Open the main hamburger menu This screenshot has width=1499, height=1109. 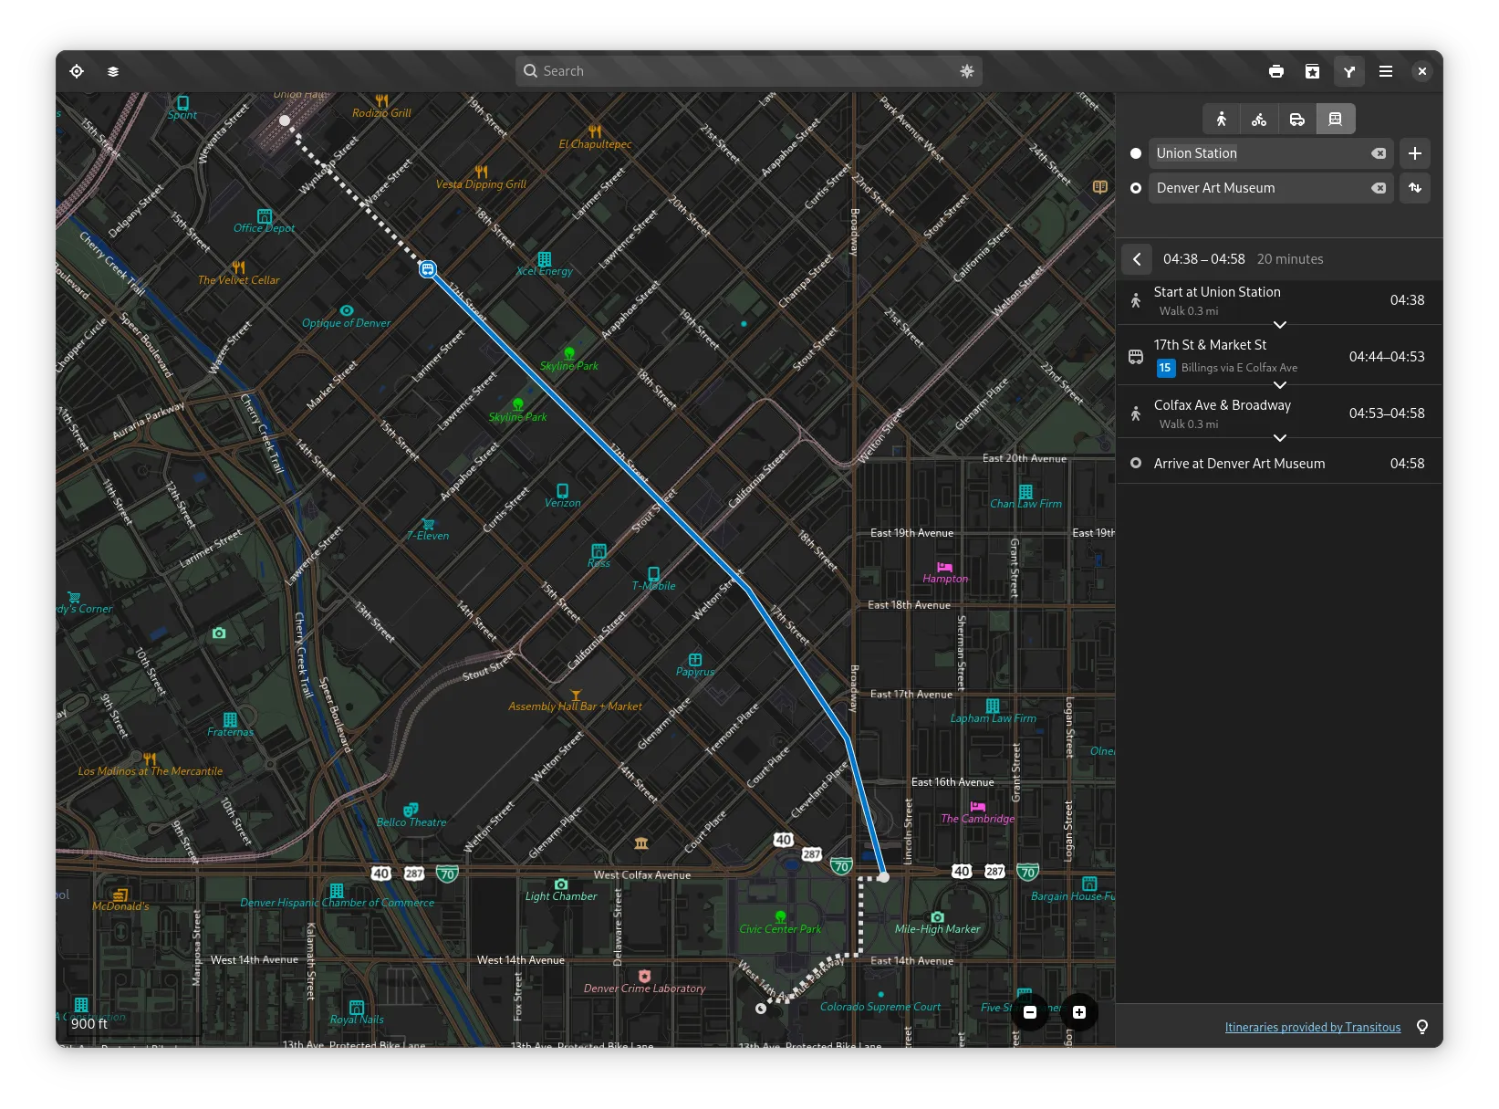pos(1386,71)
